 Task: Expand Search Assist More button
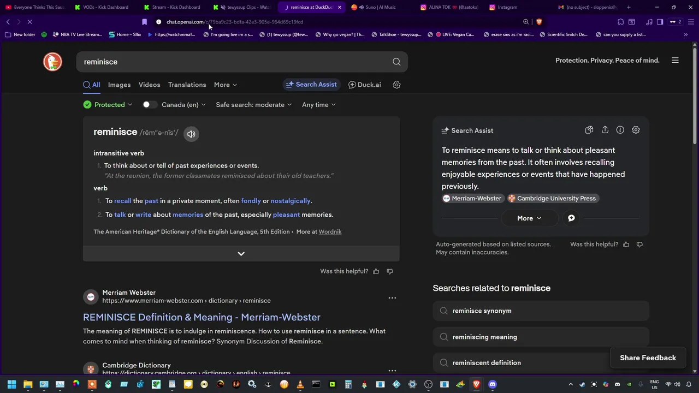(529, 218)
